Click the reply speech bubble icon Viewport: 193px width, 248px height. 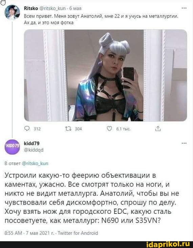(x=27, y=129)
